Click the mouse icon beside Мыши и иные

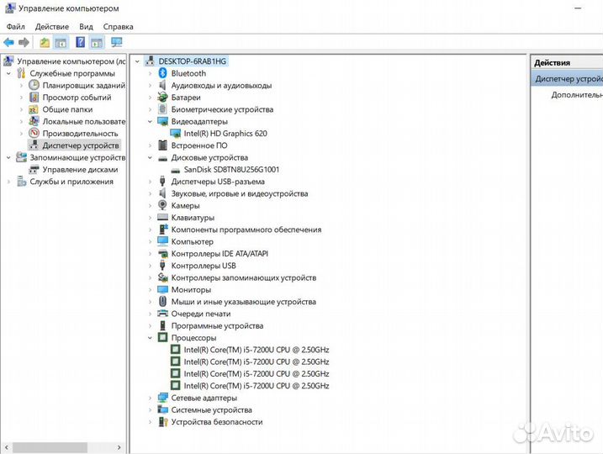click(x=162, y=301)
